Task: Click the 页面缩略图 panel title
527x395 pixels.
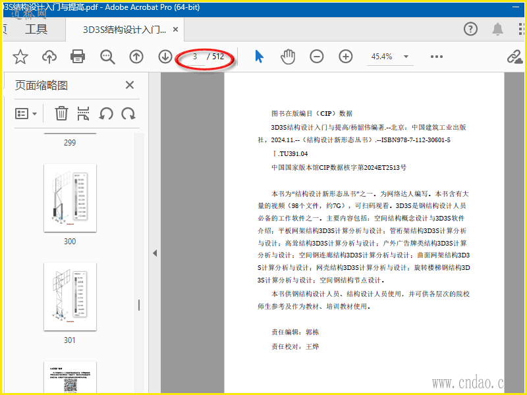Action: coord(42,86)
